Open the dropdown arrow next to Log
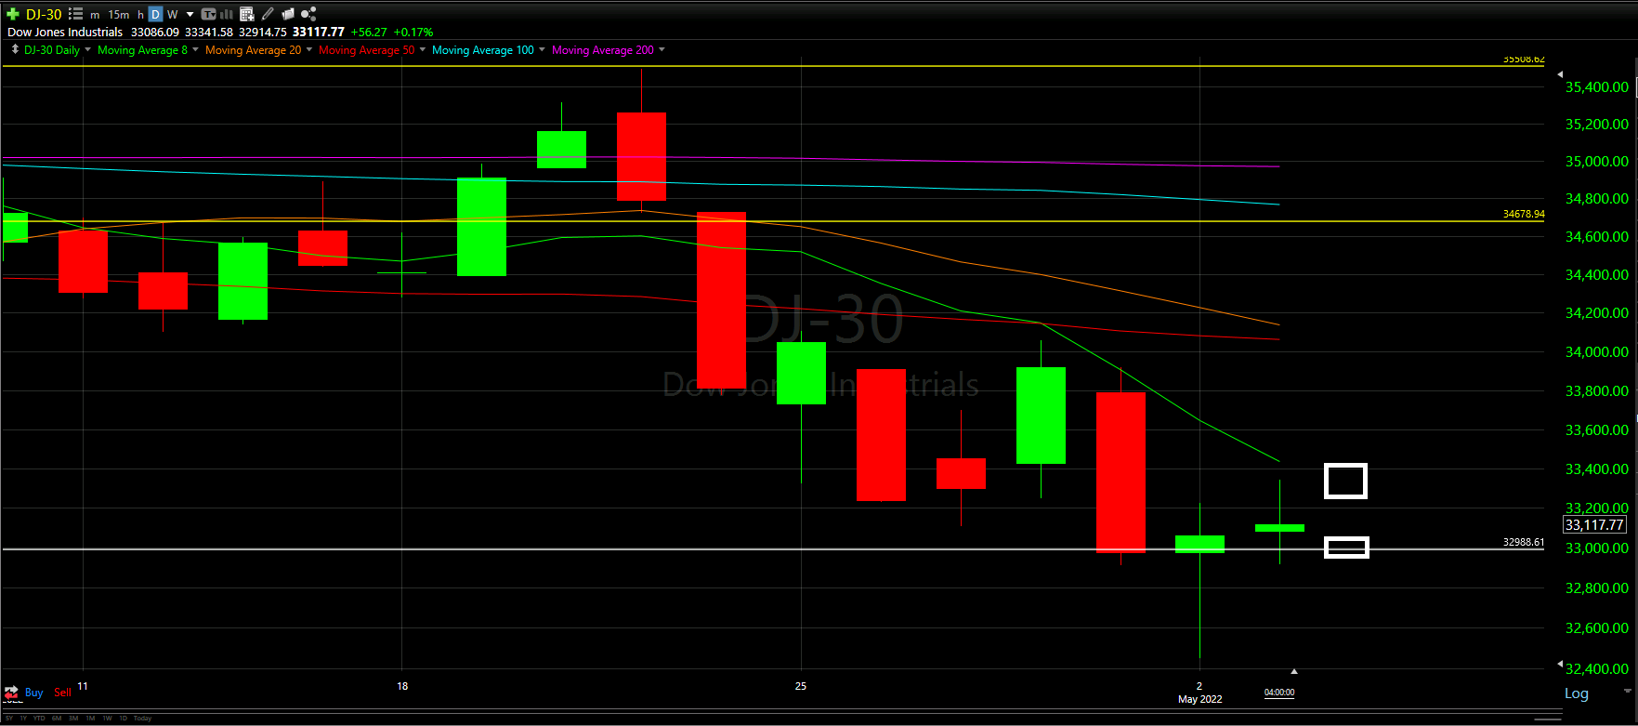 (1628, 691)
